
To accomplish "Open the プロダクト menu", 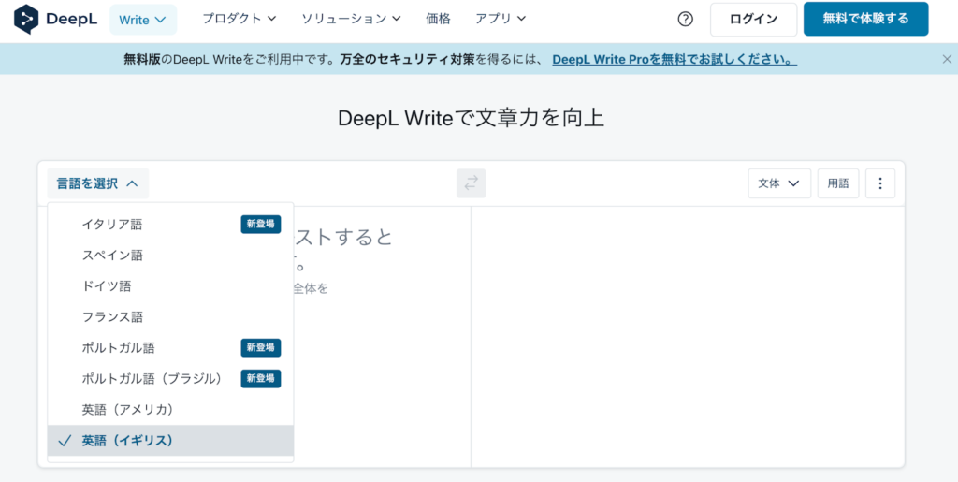I will 239,19.
